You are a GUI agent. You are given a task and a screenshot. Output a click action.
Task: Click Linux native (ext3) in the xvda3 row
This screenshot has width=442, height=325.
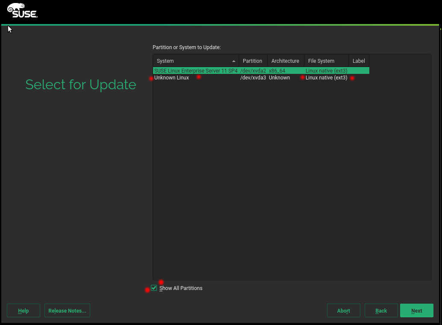pos(327,78)
